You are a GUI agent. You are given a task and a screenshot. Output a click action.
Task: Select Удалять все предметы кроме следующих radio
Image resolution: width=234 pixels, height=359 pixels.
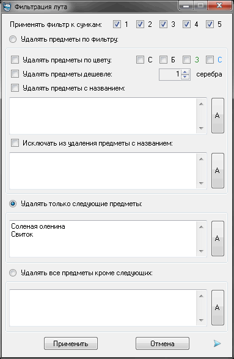(13, 273)
